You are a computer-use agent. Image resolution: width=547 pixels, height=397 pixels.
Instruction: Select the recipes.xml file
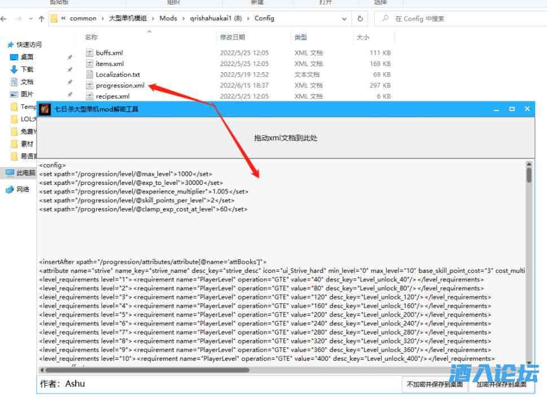pyautogui.click(x=112, y=96)
